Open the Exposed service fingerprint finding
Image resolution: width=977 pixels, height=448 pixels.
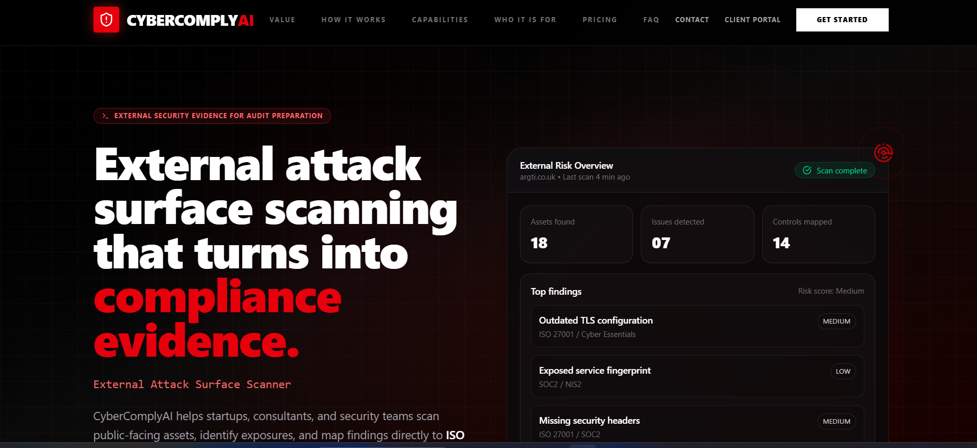click(698, 376)
